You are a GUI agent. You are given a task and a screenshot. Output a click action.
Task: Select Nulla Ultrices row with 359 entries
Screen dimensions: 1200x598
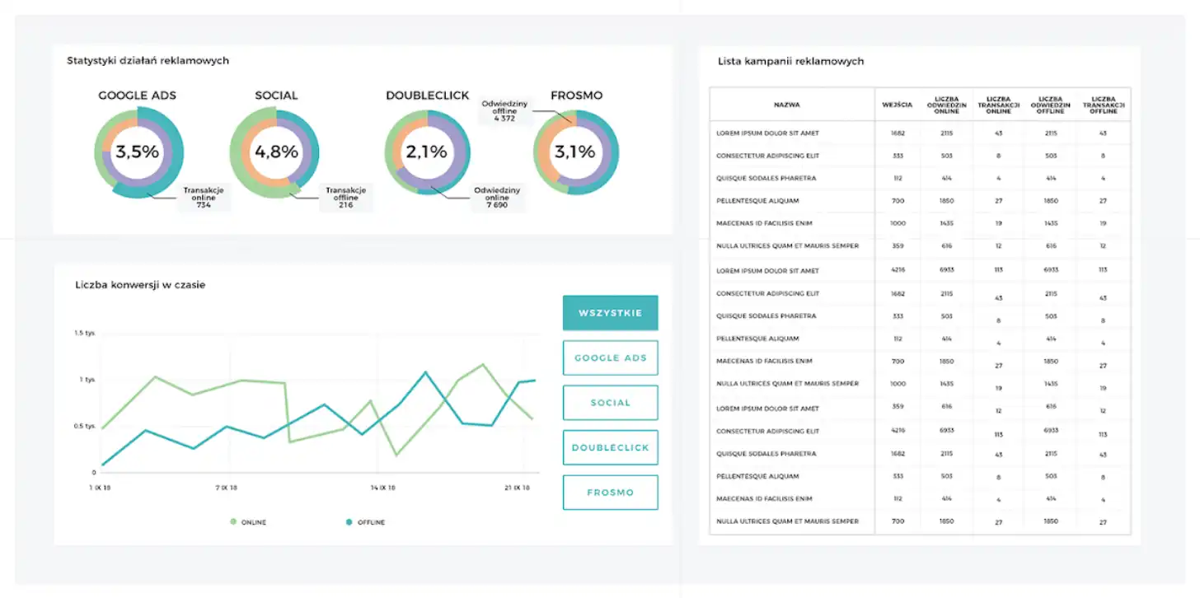921,246
